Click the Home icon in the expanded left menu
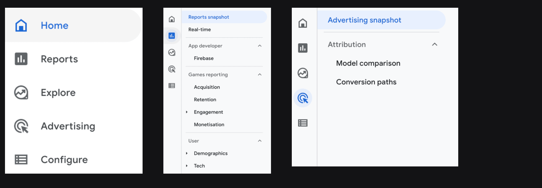 (x=21, y=25)
